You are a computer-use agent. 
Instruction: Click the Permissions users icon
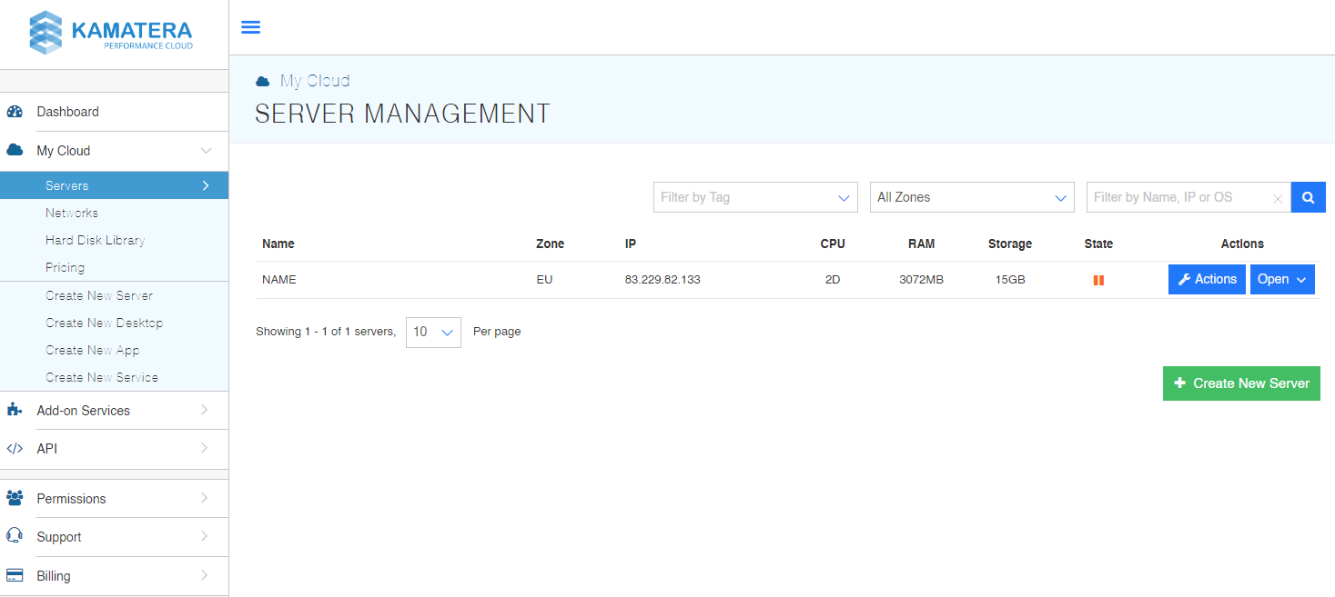[15, 498]
